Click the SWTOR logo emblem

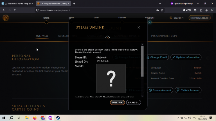[6, 18]
